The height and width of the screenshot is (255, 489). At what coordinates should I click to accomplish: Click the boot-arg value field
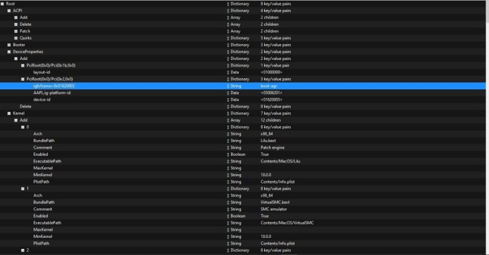(x=270, y=86)
